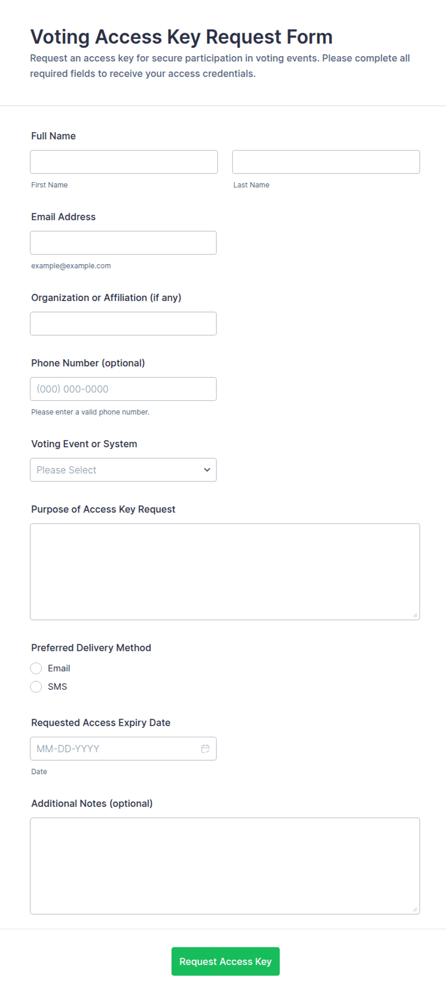Expand the Voting Event or System dropdown
This screenshot has height=999, width=446.
(123, 470)
